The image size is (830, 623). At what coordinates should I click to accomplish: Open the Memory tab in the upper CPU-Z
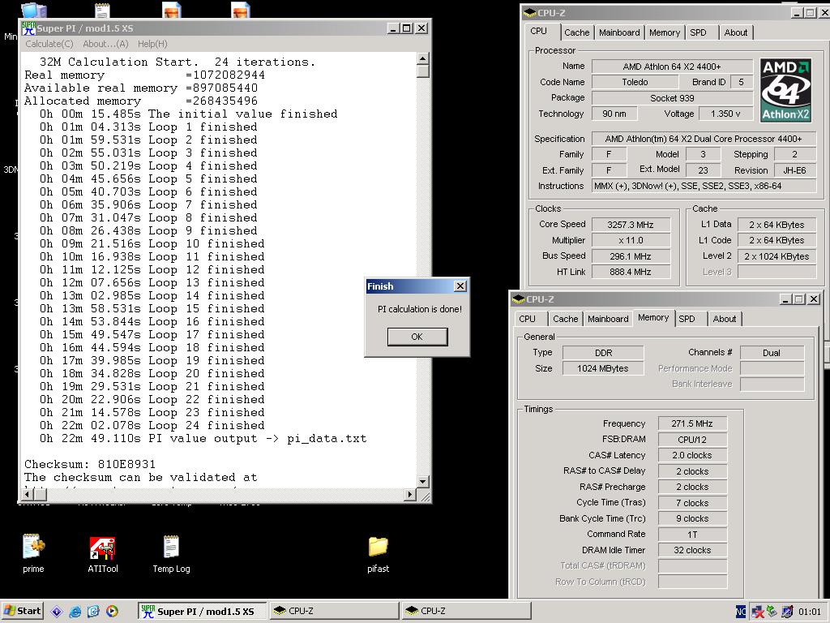point(665,32)
